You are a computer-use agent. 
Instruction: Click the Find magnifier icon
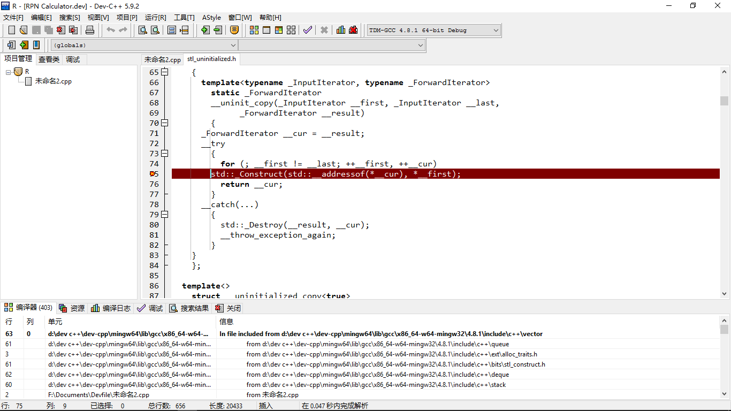143,30
